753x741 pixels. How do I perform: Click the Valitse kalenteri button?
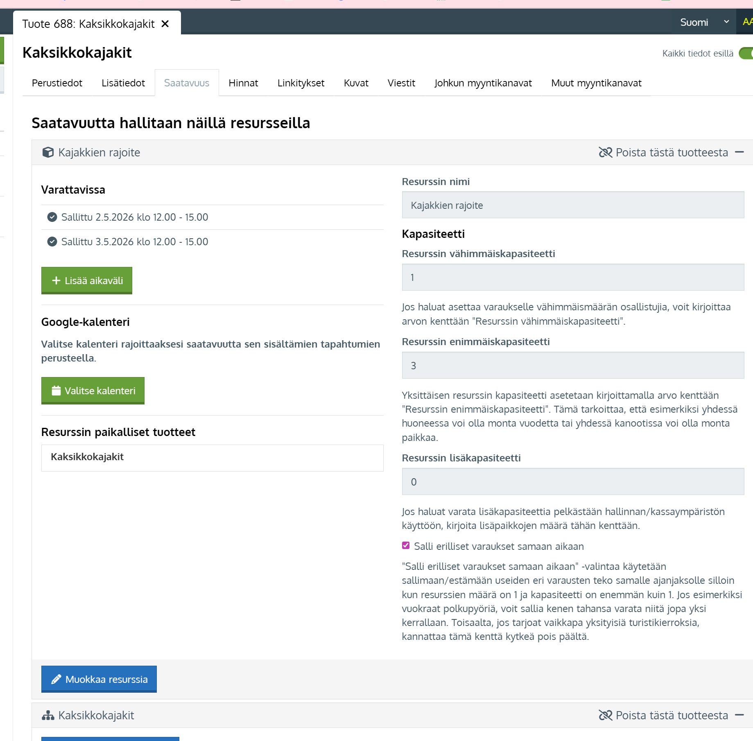(93, 391)
